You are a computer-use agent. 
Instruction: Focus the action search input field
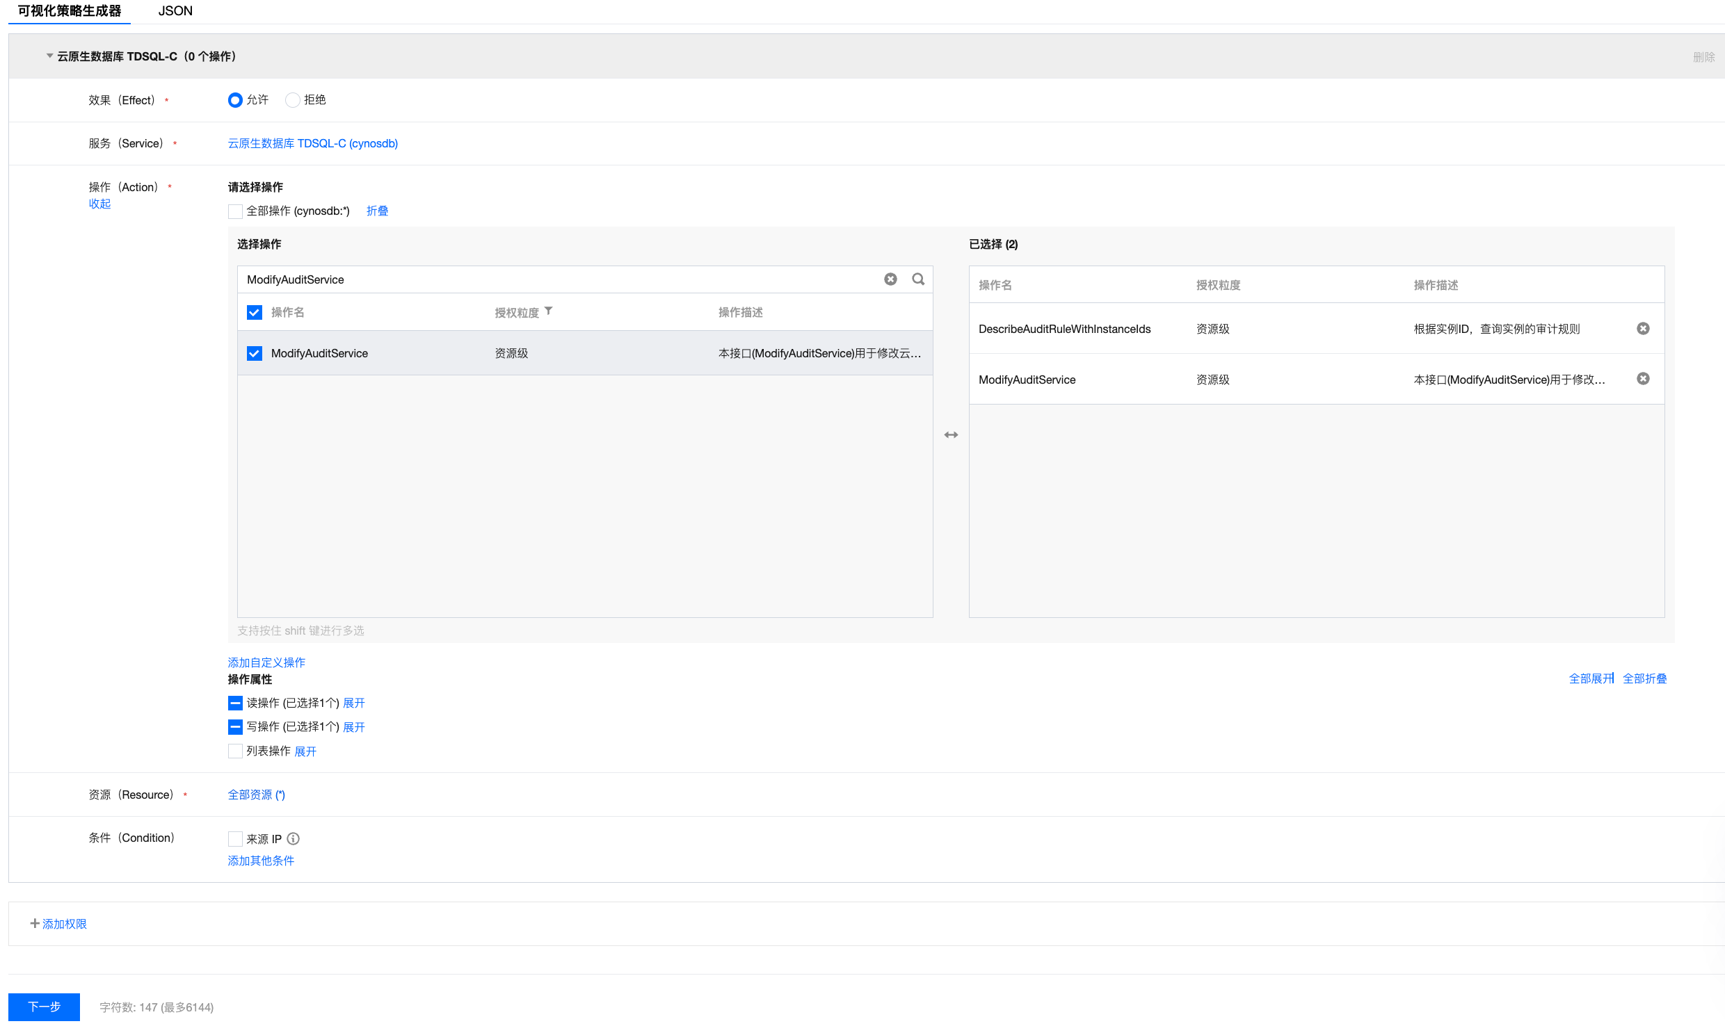click(556, 279)
